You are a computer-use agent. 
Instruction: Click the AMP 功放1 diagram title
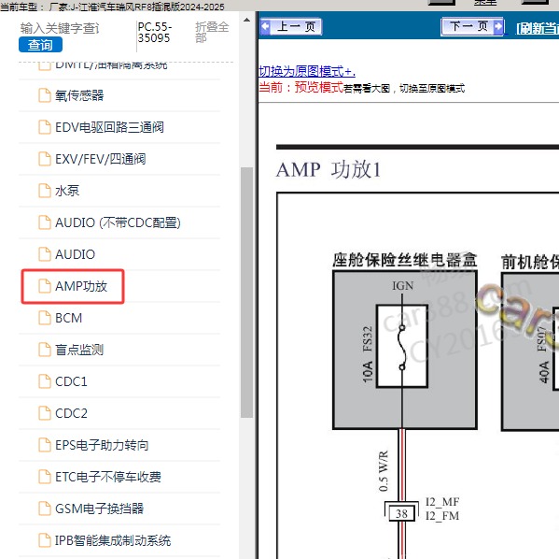(x=328, y=169)
